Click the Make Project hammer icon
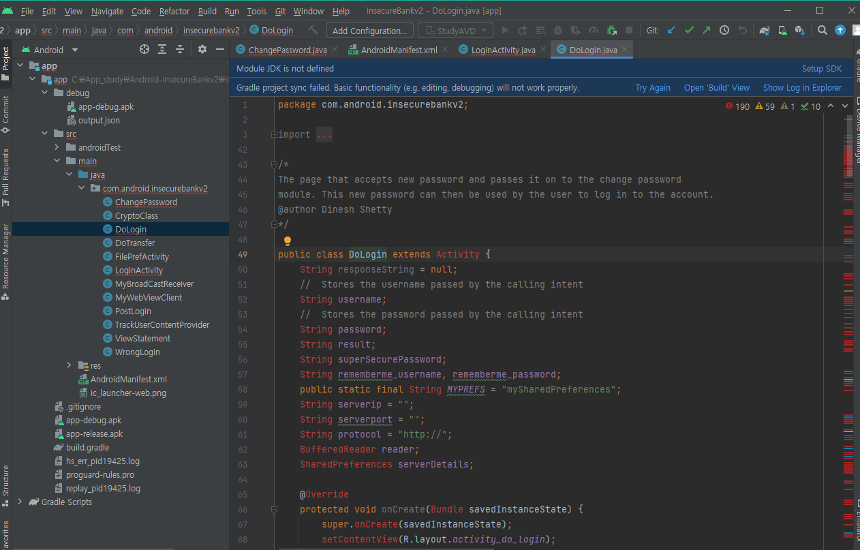This screenshot has height=550, width=860. point(313,30)
